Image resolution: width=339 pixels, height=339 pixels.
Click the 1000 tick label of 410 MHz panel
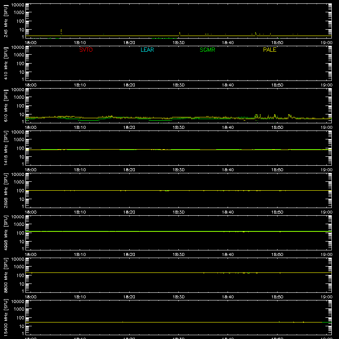(19, 55)
